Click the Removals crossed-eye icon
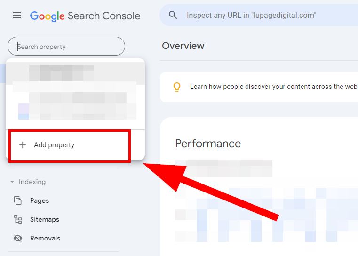 click(18, 238)
